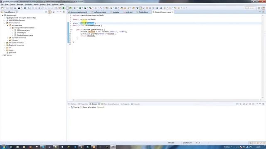This screenshot has width=266, height=149.
Task: Open the Edit menu
Action: [x=7, y=5]
